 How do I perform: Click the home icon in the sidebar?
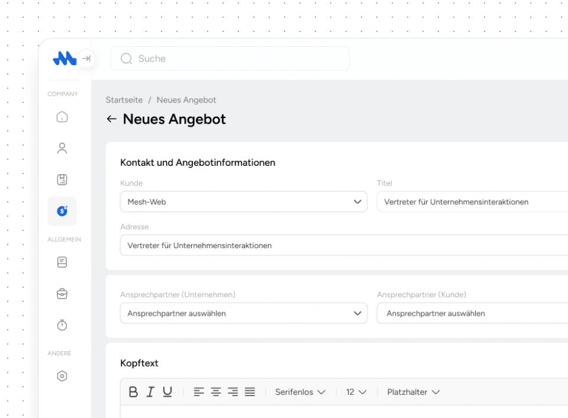62,117
